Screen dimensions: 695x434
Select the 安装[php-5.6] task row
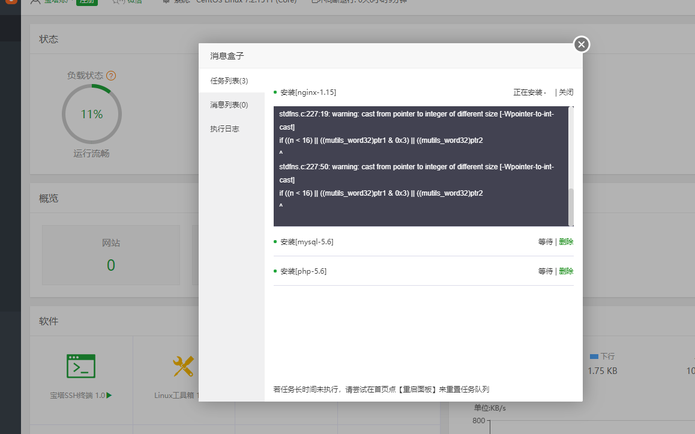(x=423, y=271)
